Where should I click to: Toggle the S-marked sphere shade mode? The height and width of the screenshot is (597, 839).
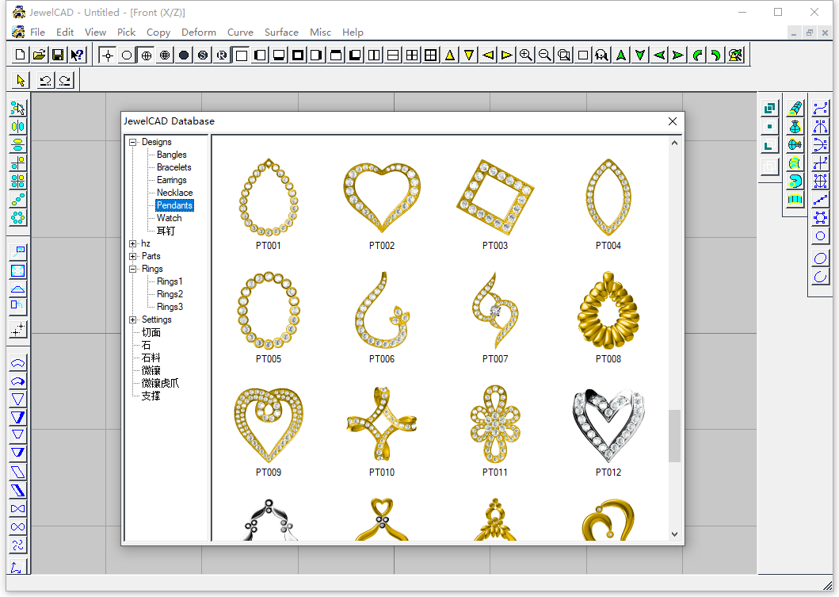[203, 55]
